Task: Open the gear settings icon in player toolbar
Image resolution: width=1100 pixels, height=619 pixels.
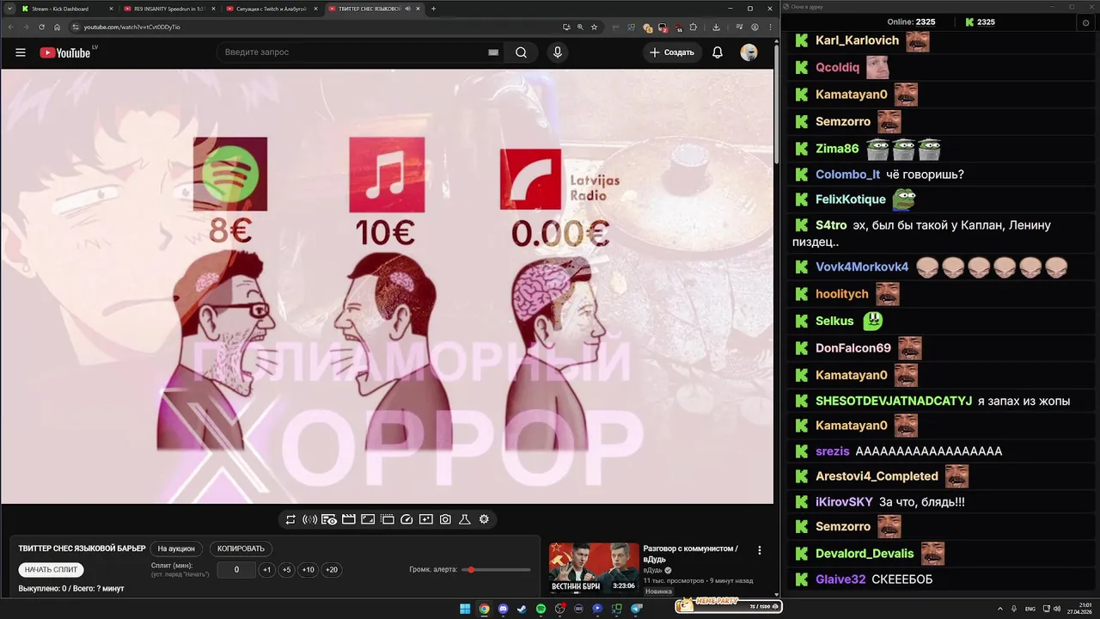Action: 484,519
